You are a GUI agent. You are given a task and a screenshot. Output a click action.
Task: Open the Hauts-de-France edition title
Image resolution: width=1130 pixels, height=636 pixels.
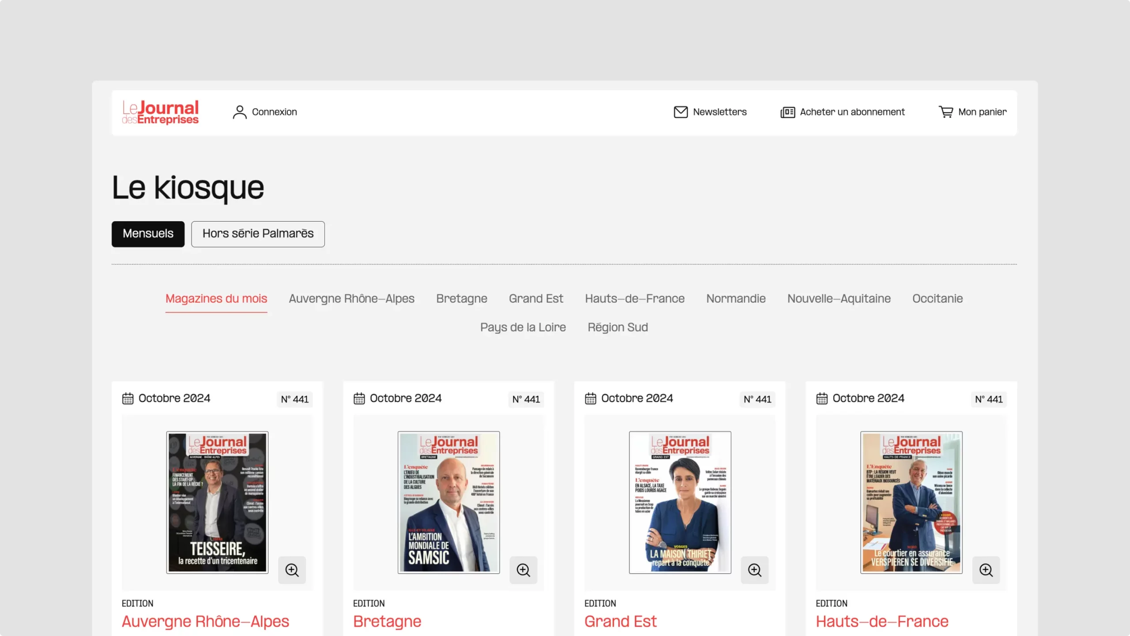tap(882, 621)
